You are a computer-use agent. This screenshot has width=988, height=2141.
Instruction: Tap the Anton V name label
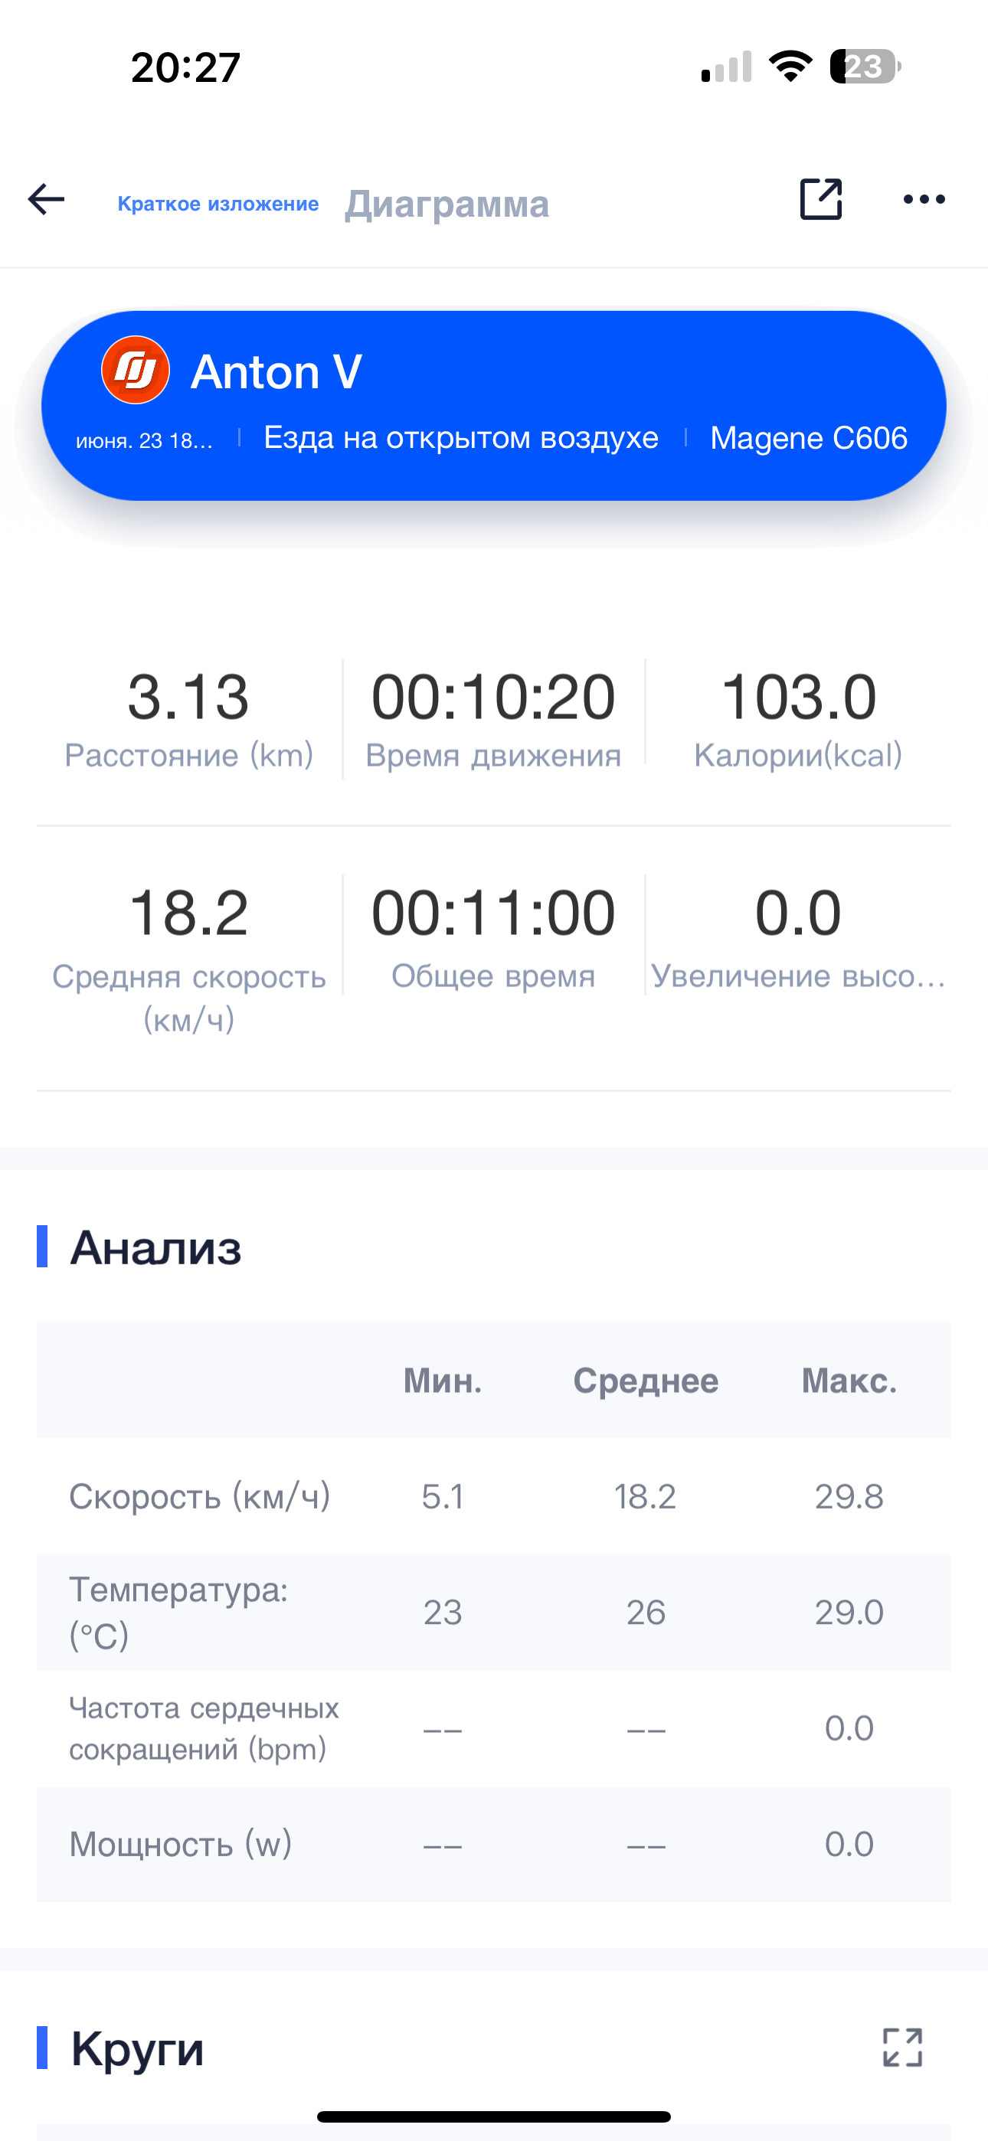click(x=276, y=371)
